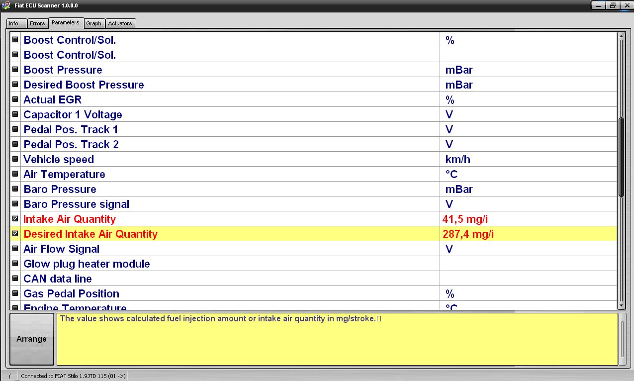Uncheck the Intake Air Quantity checkbox
Screen dimensions: 634x381
tap(15, 218)
